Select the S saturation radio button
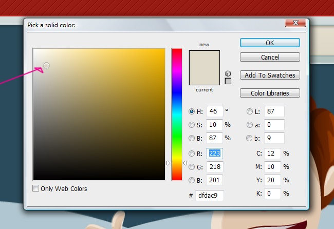This screenshot has width=334, height=229. [192, 125]
